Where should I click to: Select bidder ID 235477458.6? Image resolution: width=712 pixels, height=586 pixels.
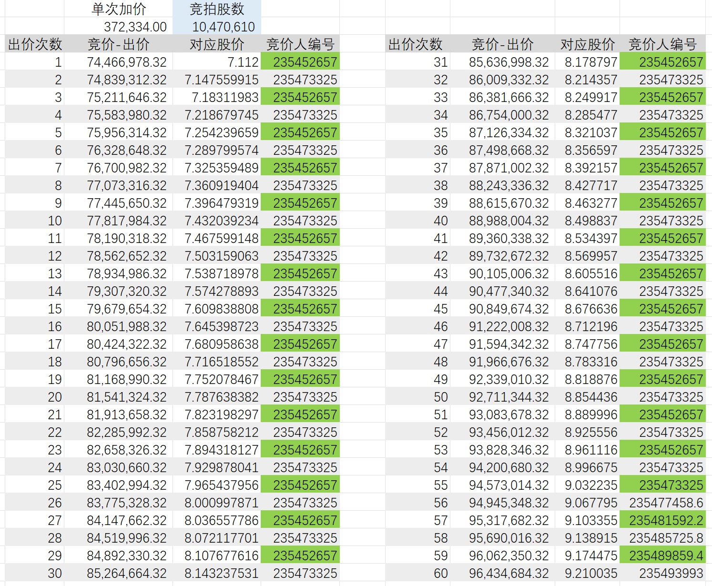click(x=662, y=503)
